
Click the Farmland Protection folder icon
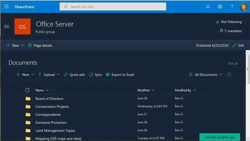pos(28,122)
